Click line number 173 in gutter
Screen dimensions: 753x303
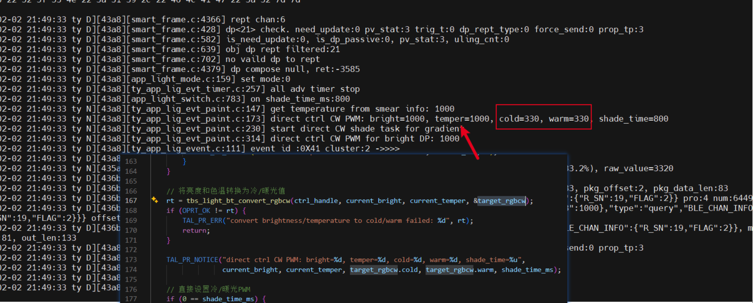pos(131,260)
